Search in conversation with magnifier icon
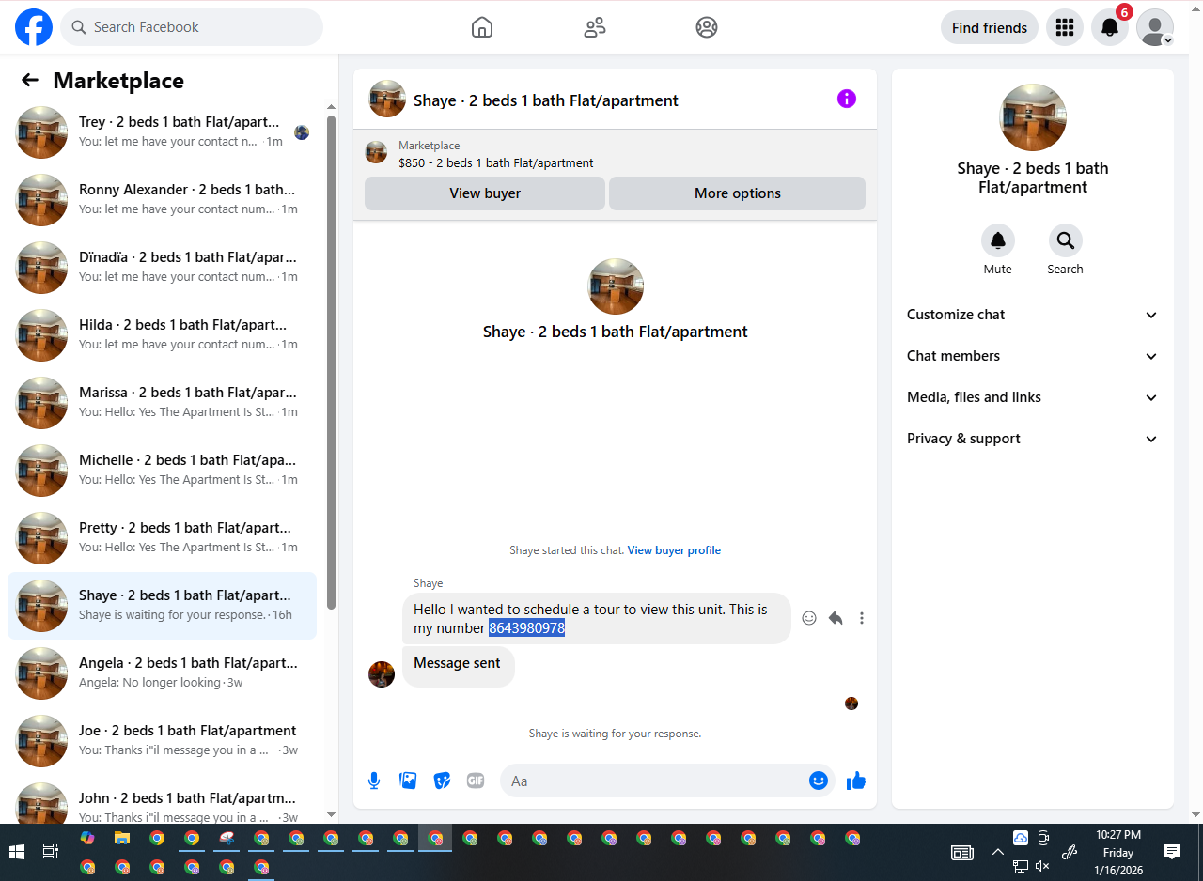This screenshot has width=1203, height=881. (x=1066, y=240)
